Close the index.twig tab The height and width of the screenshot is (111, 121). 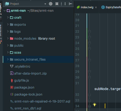pos(96,7)
